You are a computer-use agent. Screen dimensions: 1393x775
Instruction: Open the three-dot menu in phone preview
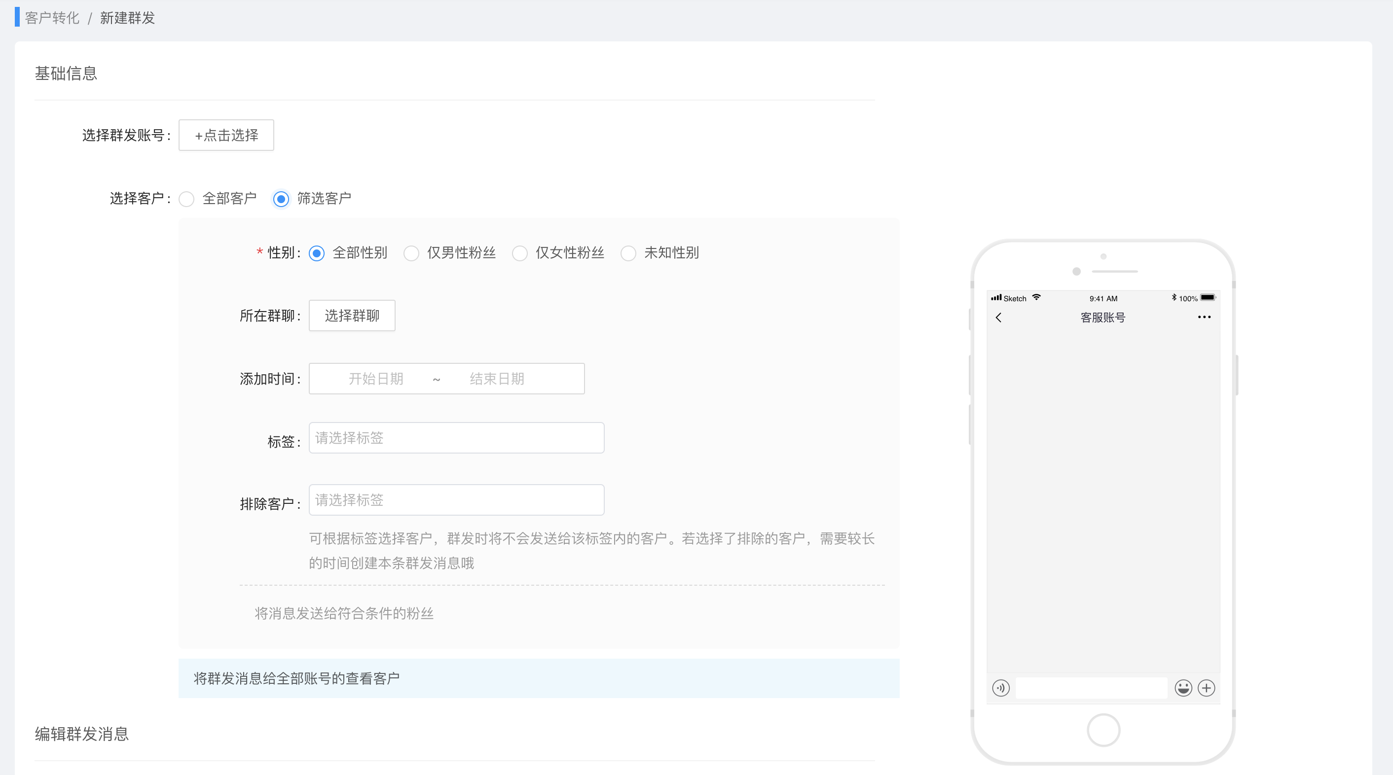1204,317
